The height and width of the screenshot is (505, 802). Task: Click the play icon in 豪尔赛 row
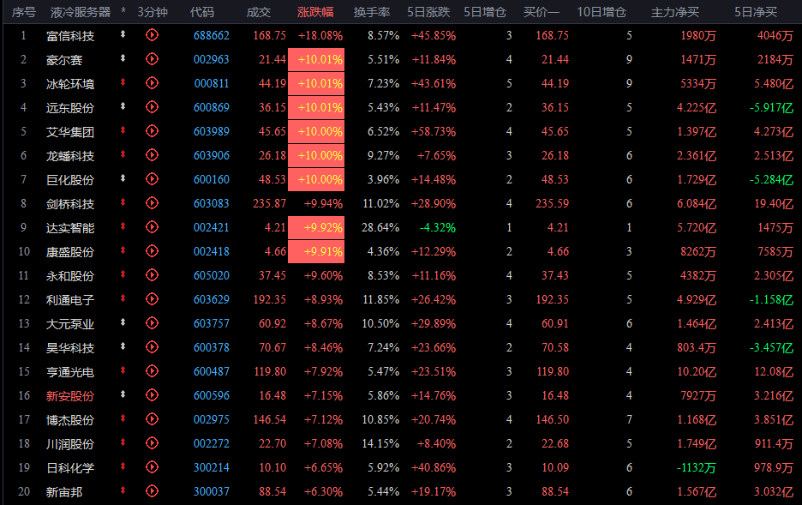coord(152,59)
